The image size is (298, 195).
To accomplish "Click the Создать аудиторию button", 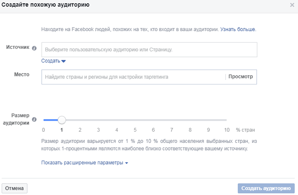I will tap(266, 188).
